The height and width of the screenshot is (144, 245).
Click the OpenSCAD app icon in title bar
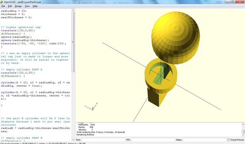(x=2, y=2)
